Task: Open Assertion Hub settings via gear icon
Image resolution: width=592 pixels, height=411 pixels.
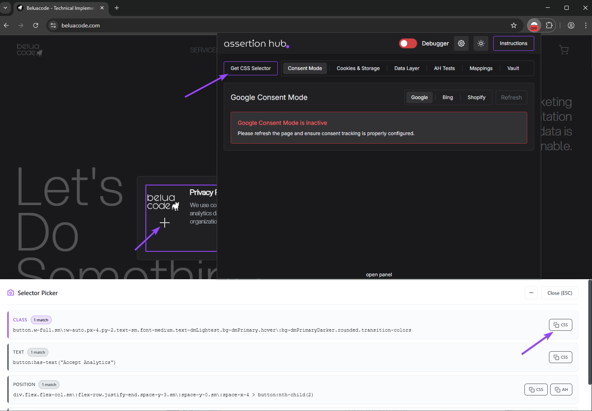Action: click(461, 43)
